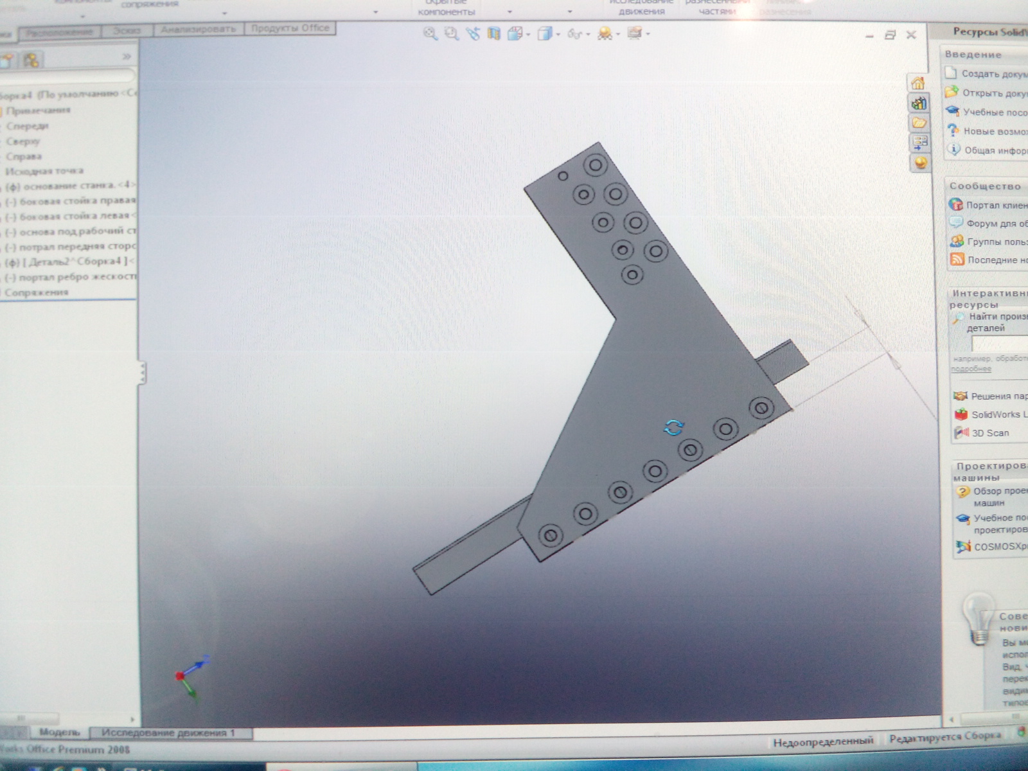Open the Design Library task pane tab
This screenshot has height=771, width=1028.
(x=919, y=103)
